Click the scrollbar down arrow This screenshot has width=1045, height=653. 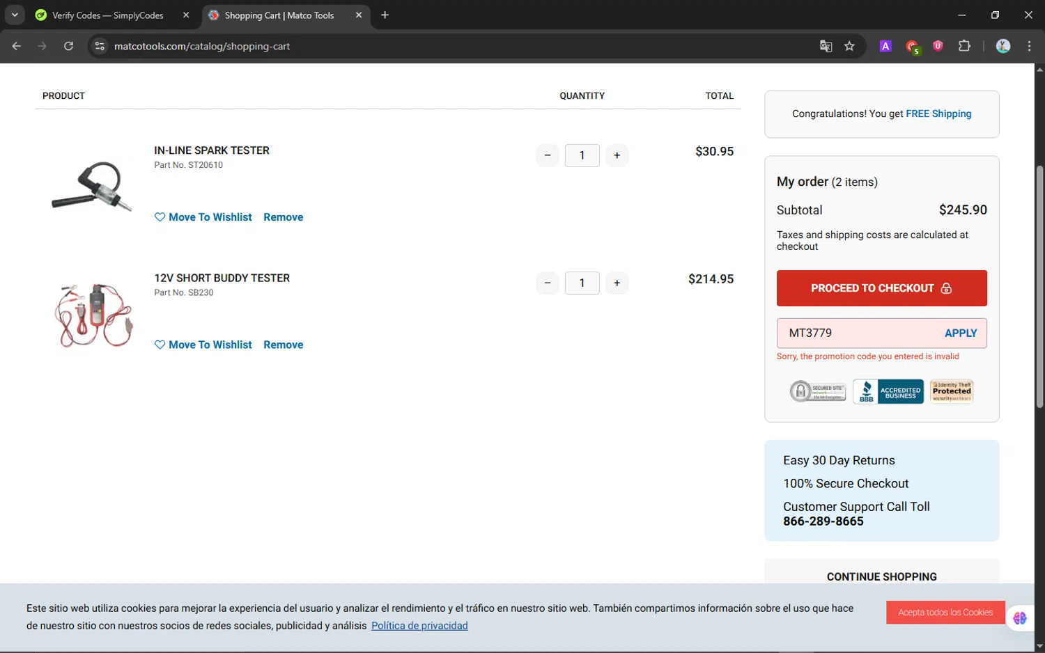coord(1039,647)
